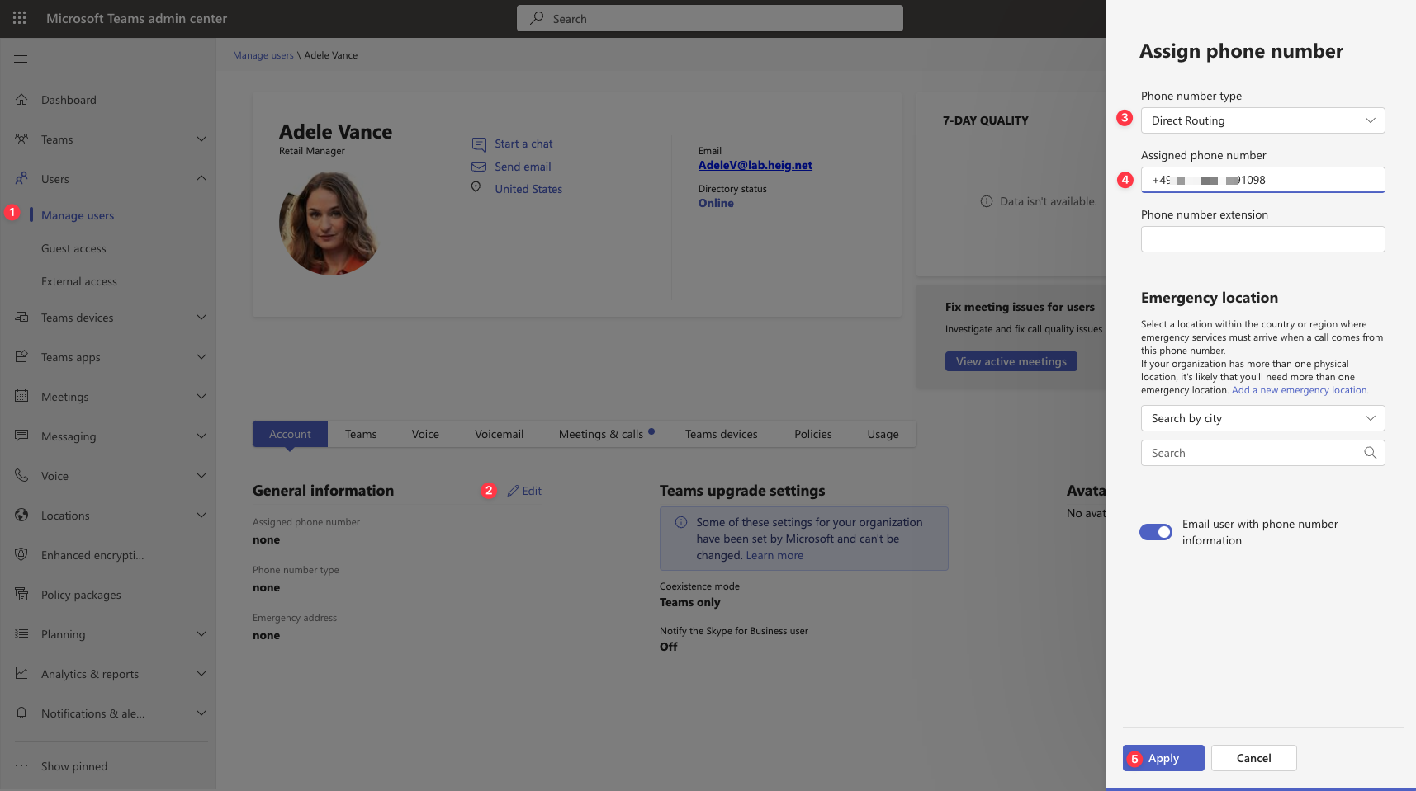This screenshot has width=1416, height=791.
Task: Click the Teams group icon in sidebar
Action: tap(21, 139)
